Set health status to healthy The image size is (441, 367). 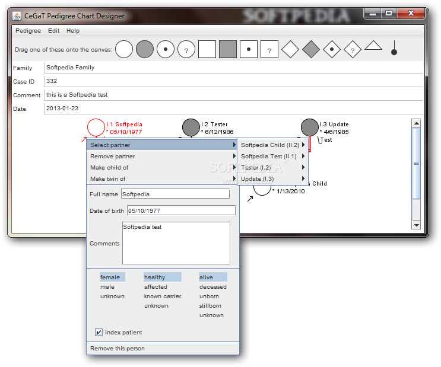[x=162, y=277]
